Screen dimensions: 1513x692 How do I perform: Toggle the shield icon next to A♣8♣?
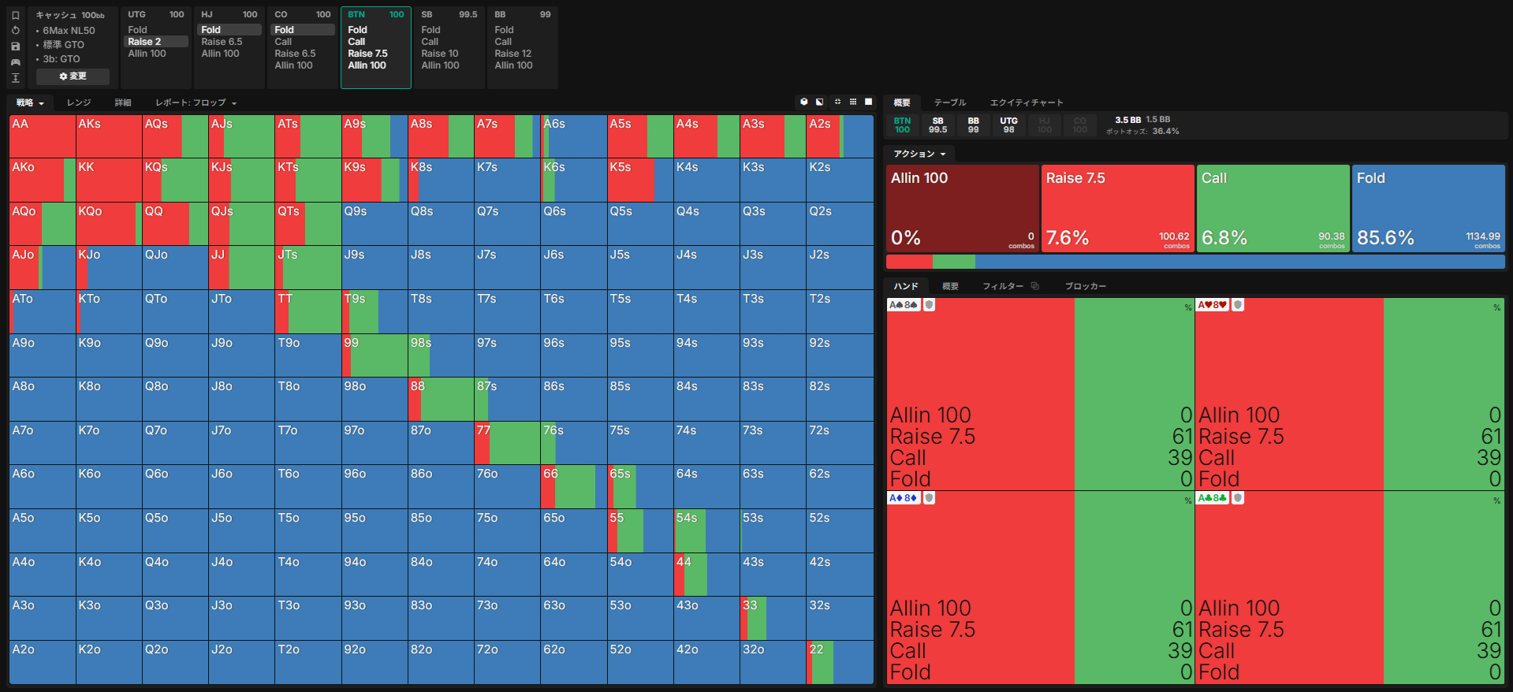tap(1239, 498)
